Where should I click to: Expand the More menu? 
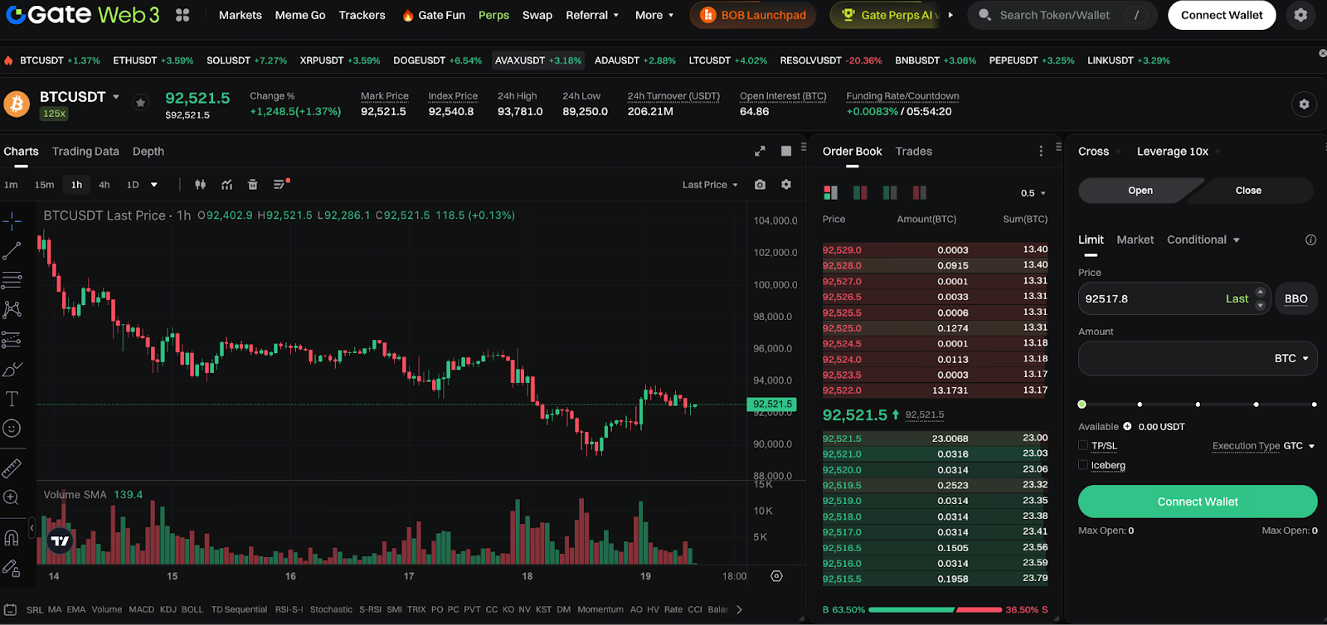(654, 15)
